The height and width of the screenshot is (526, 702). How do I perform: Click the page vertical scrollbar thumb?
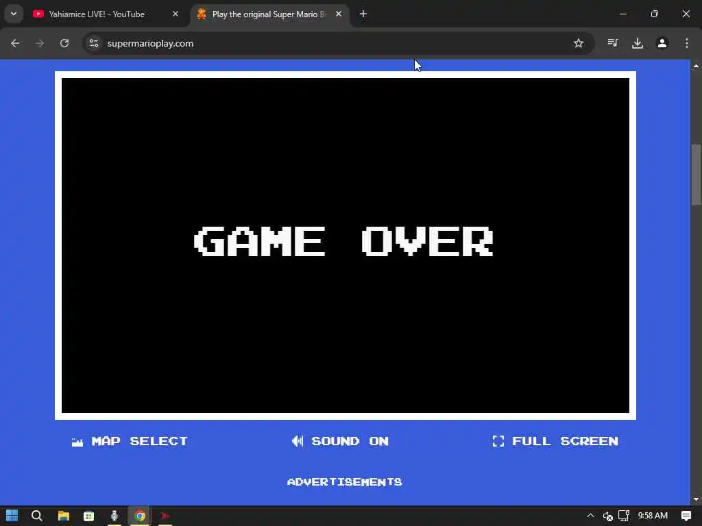[x=697, y=173]
